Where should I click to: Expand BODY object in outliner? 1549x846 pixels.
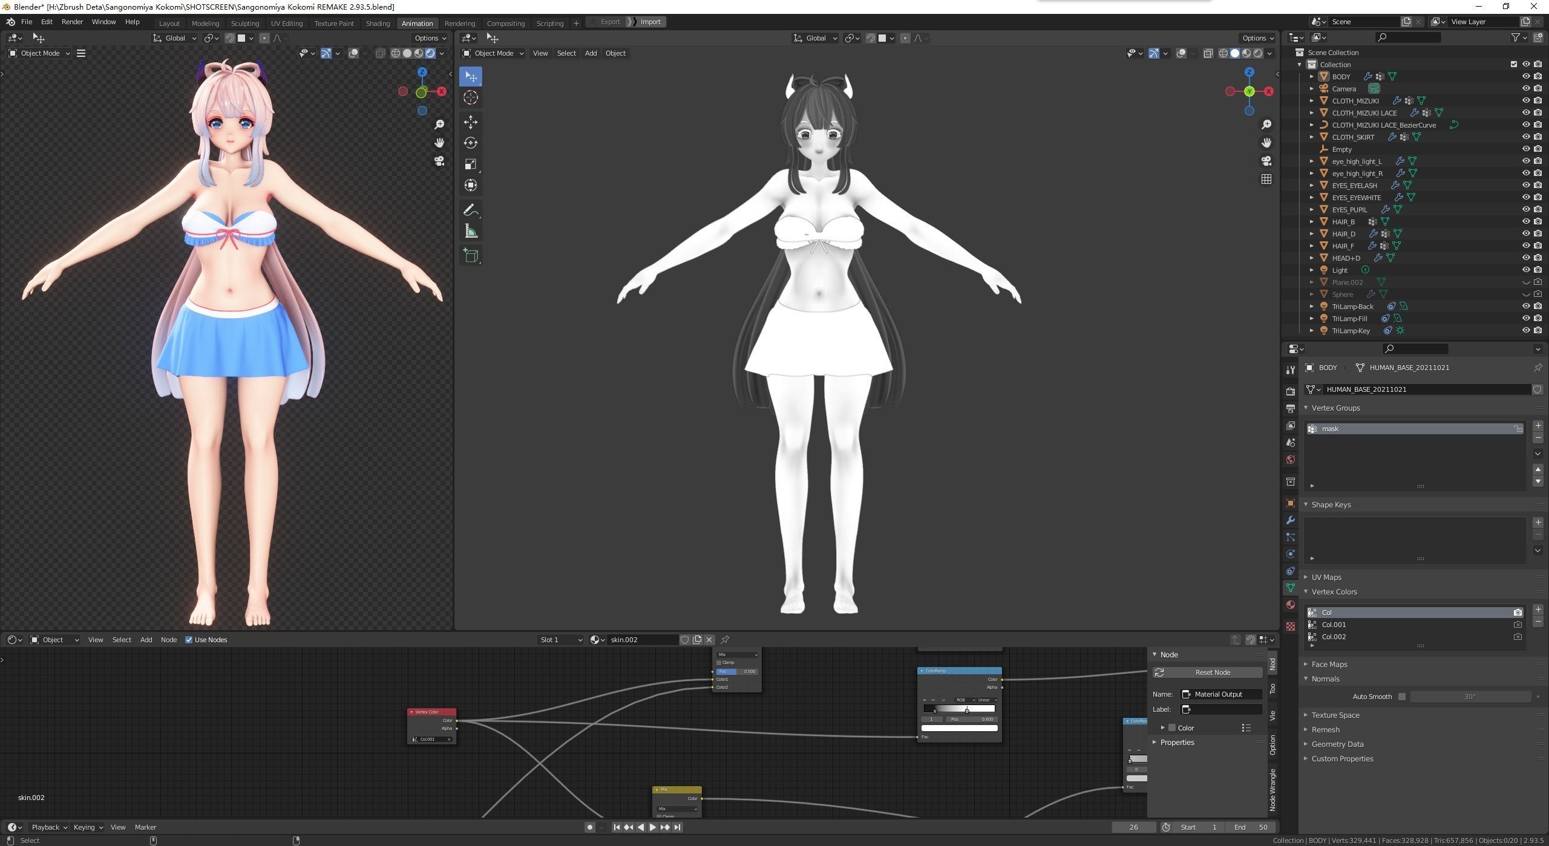coord(1312,77)
